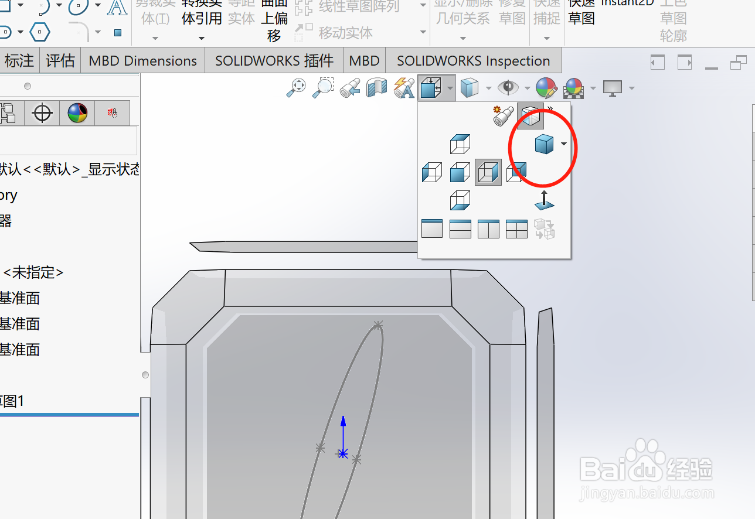This screenshot has height=519, width=755.
Task: Open the Section View tool icon
Action: tap(377, 88)
